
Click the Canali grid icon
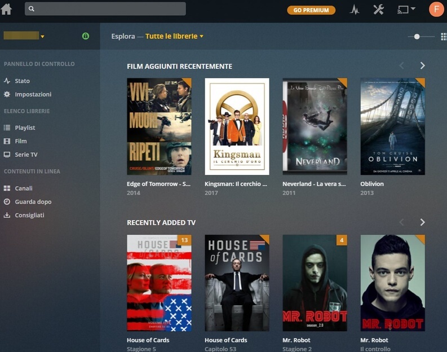pyautogui.click(x=7, y=188)
